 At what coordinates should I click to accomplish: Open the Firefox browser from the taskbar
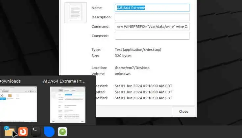23,132
